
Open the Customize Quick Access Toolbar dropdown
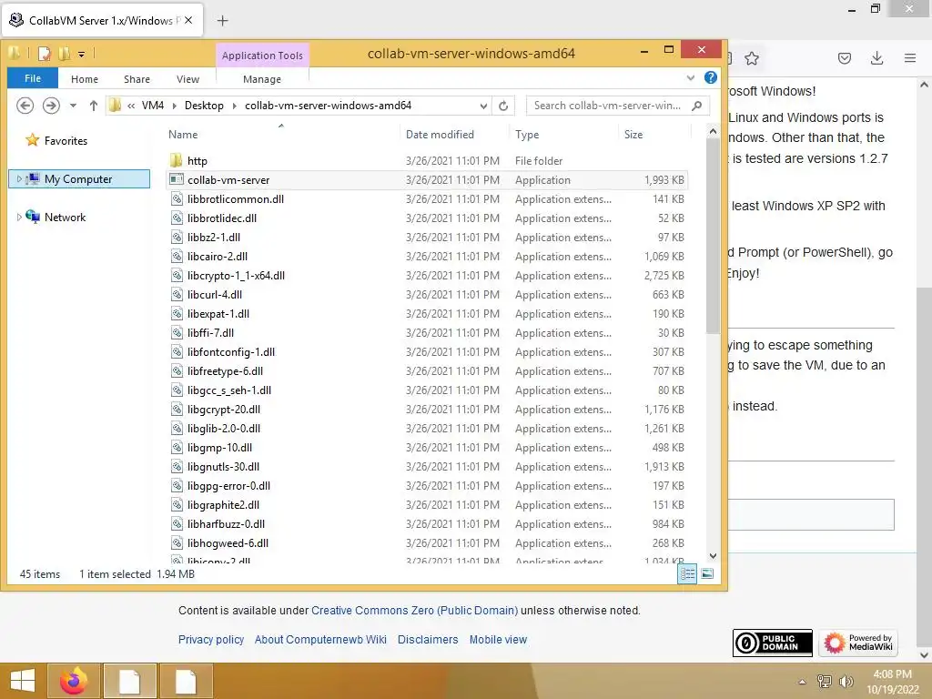point(81,55)
